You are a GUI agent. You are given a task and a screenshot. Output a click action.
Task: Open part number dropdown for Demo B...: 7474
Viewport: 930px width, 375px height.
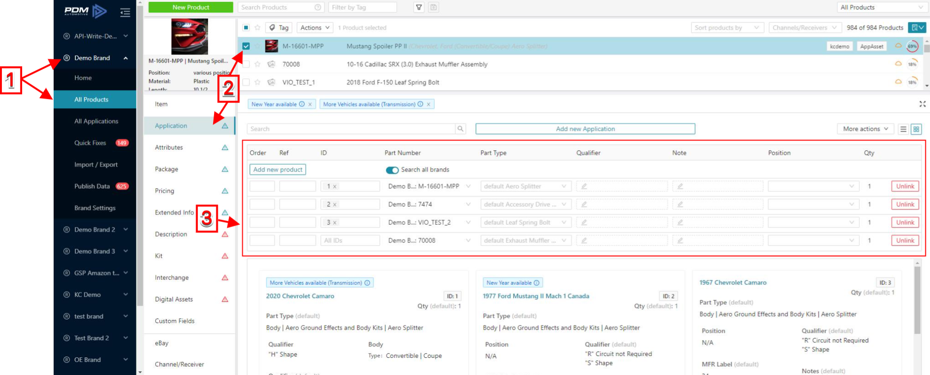429,204
